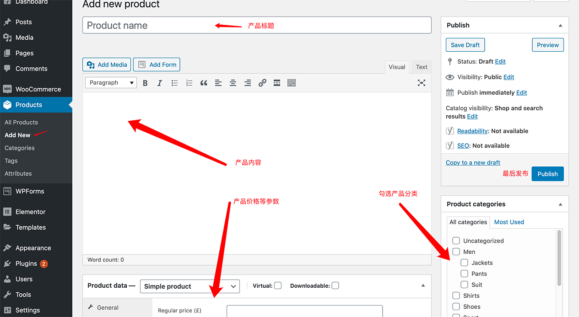The width and height of the screenshot is (579, 317).
Task: Tick the Uncategorized category checkbox
Action: coord(456,241)
